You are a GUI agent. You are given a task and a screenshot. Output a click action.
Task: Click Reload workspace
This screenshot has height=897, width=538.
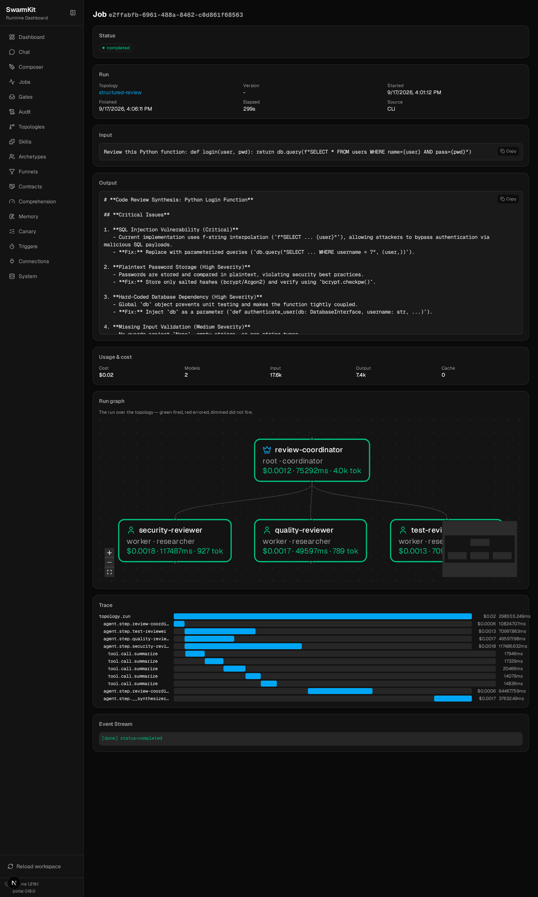[x=41, y=866]
